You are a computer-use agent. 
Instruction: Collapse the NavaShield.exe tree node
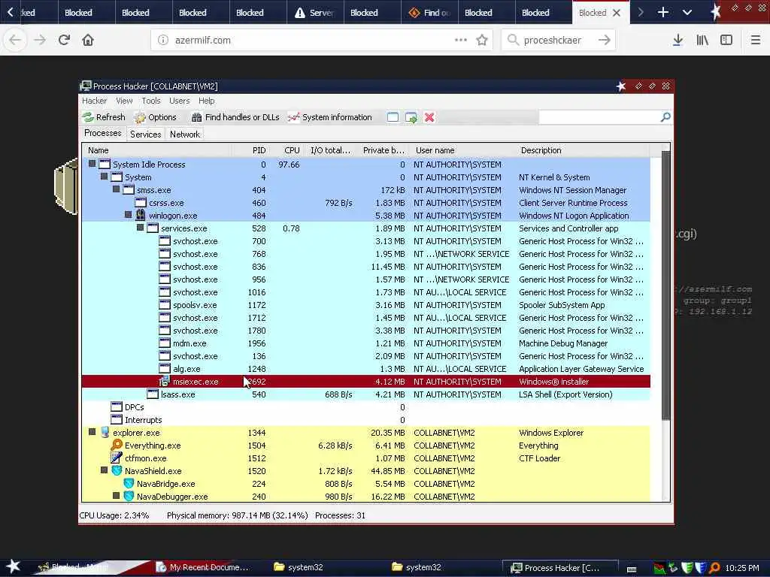(104, 470)
